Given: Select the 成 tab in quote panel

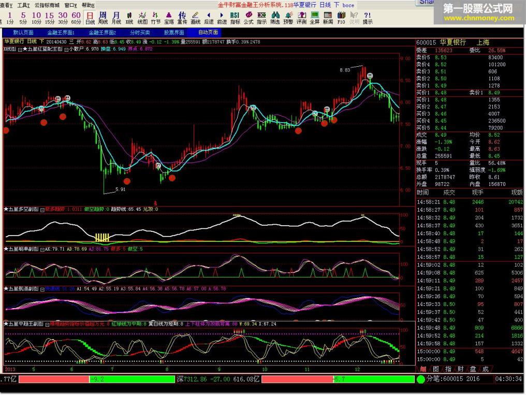Looking at the screenshot, I should (x=486, y=369).
